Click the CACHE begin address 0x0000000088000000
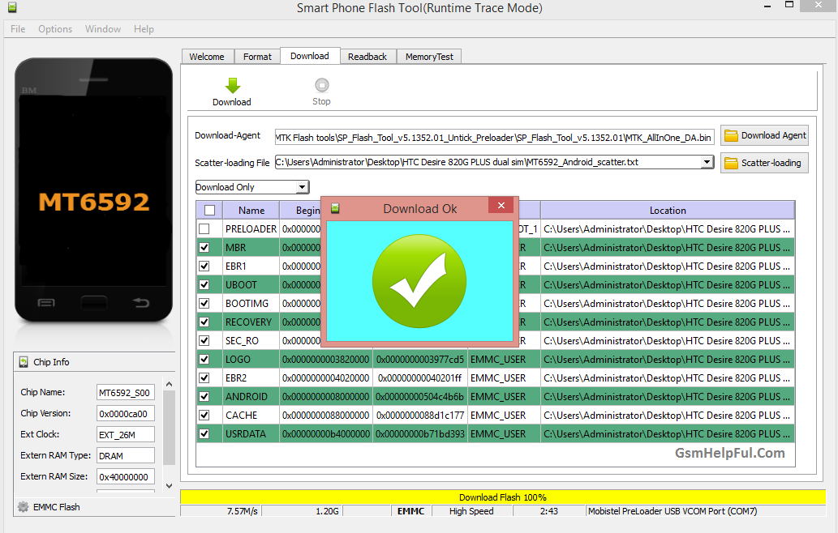 (326, 415)
